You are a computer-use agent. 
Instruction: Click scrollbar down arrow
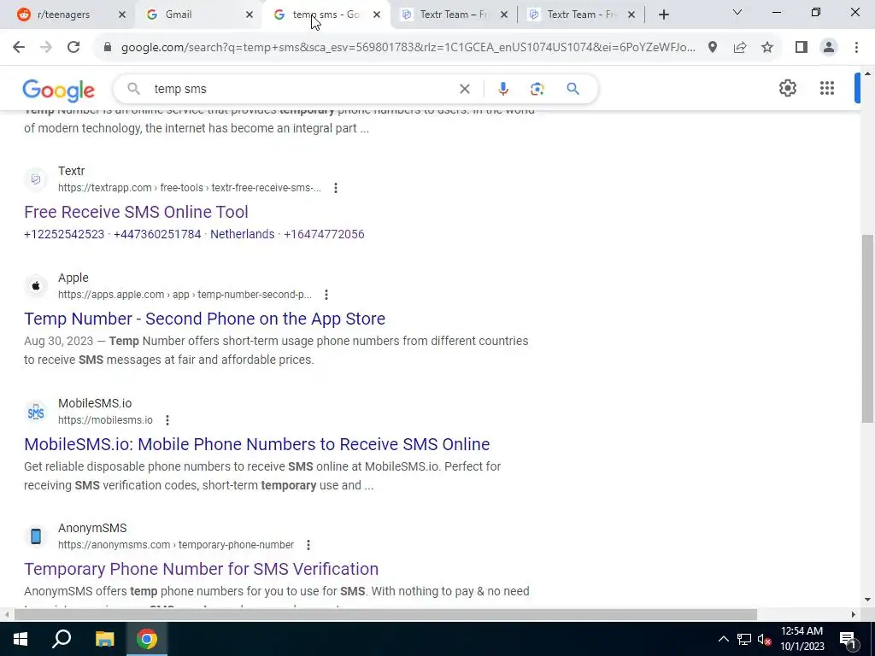[867, 600]
